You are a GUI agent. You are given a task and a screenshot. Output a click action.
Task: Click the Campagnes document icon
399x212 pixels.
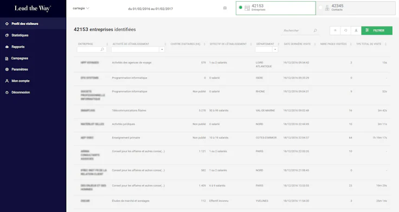coord(7,58)
